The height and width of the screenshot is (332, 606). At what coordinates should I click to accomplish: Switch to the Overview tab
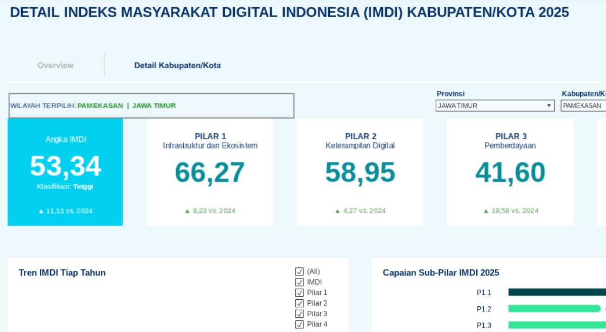[56, 66]
